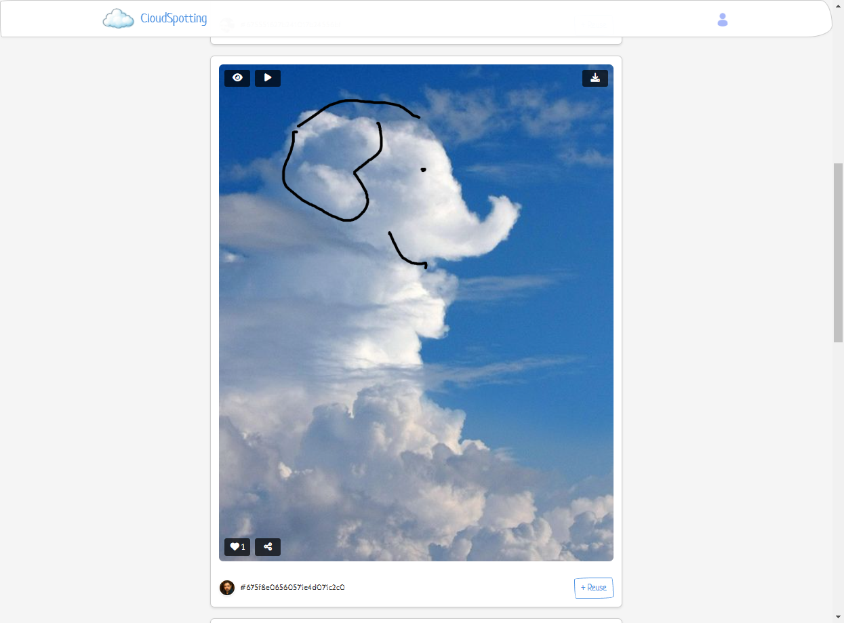
Task: Go to the CloudSpotting home link
Action: coord(174,19)
